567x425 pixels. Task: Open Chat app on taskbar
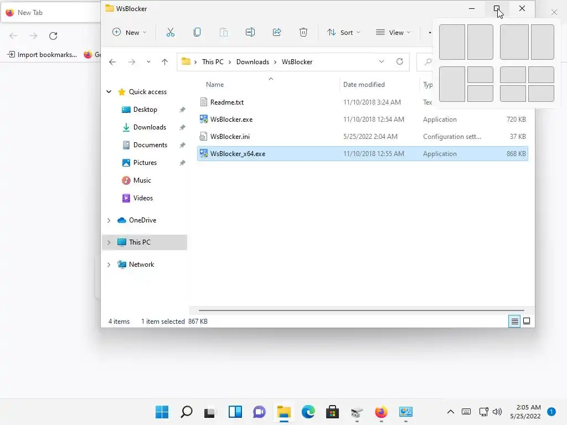click(x=259, y=412)
